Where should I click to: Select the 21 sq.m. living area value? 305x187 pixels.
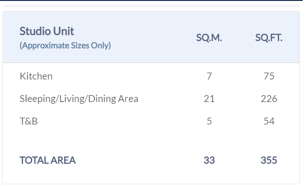coord(209,99)
